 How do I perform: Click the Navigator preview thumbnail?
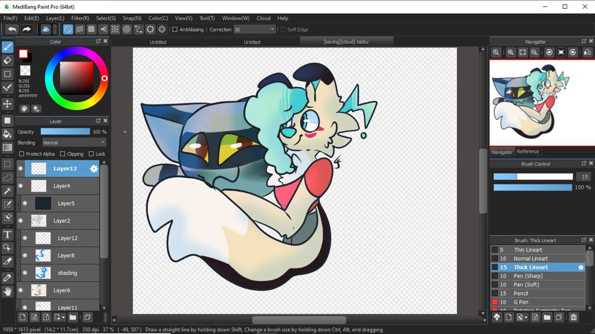click(542, 102)
